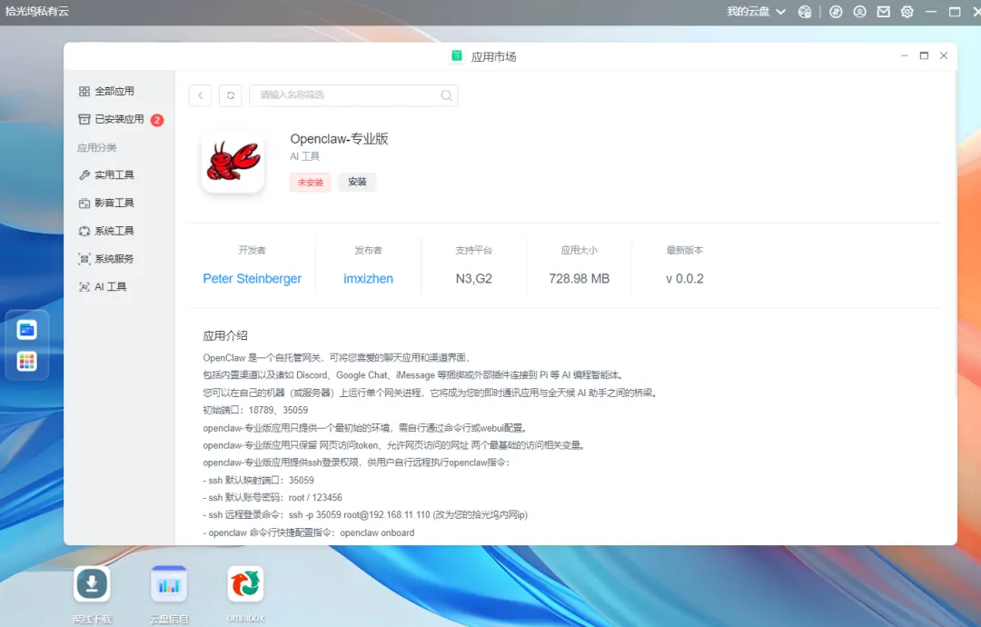Viewport: 981px width, 627px height.
Task: Open the transfer tasks icon in the top bar
Action: click(x=836, y=12)
